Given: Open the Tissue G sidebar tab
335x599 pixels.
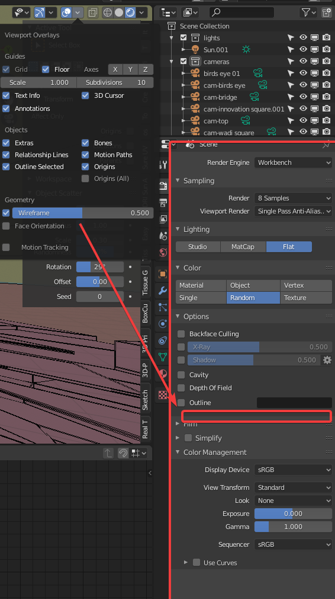Looking at the screenshot, I should click(x=145, y=282).
